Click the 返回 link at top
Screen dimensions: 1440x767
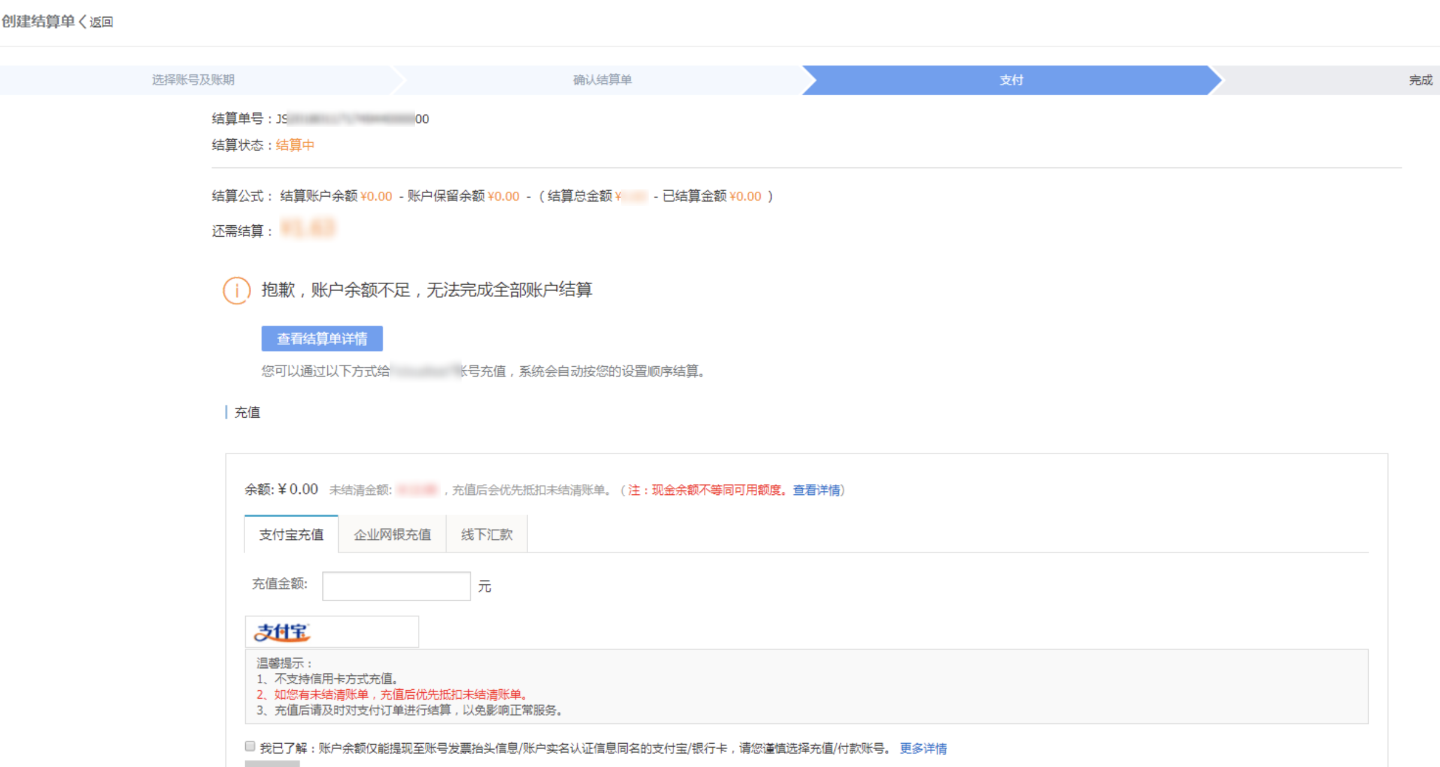point(101,22)
